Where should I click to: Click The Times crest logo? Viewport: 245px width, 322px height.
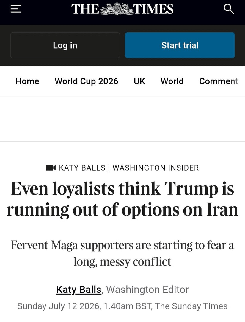point(117,9)
